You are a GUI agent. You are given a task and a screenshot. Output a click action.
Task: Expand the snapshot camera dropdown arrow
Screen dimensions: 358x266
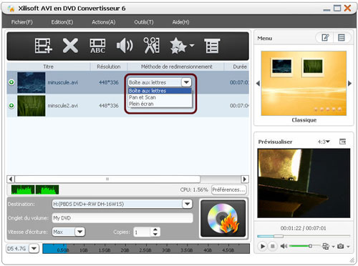(348, 247)
